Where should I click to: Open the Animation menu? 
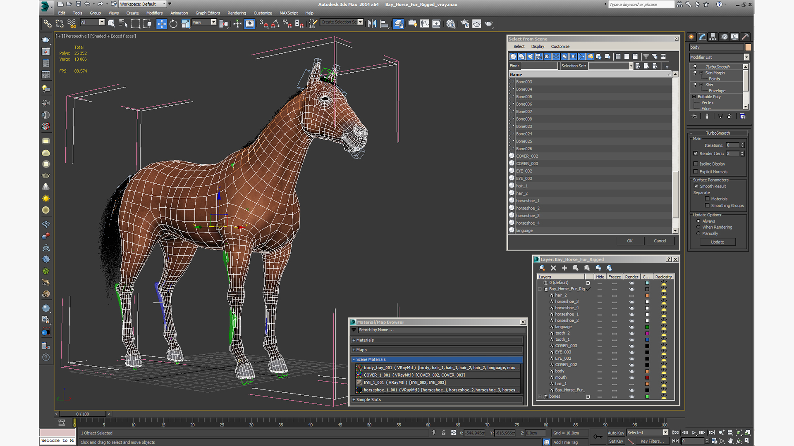pos(179,13)
